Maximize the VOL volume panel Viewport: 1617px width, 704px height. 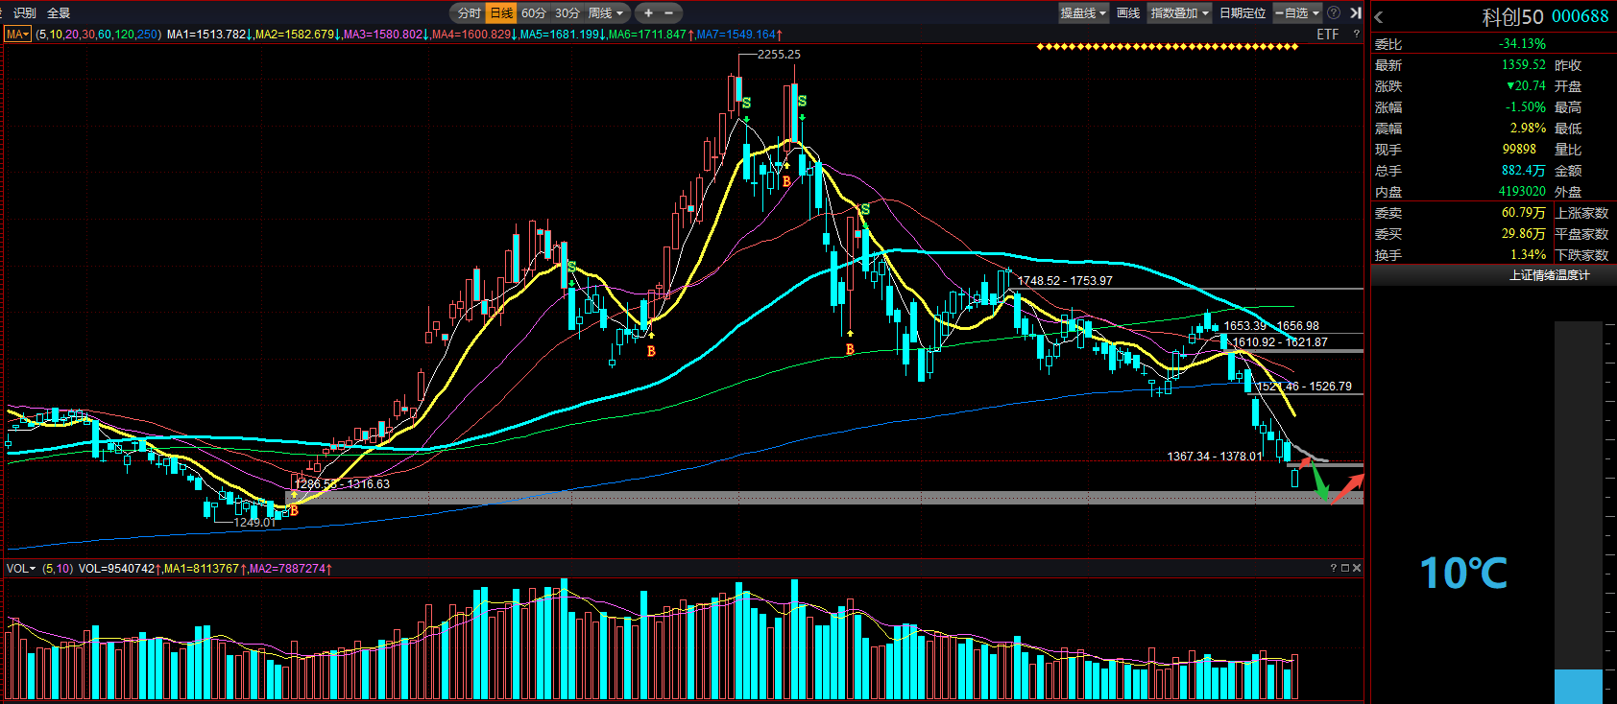pyautogui.click(x=1345, y=569)
